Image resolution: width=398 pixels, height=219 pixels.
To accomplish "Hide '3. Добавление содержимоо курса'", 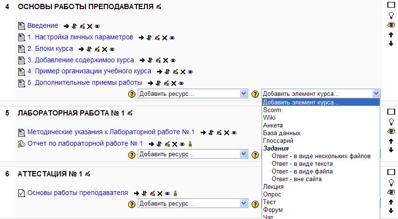I will point(173,60).
